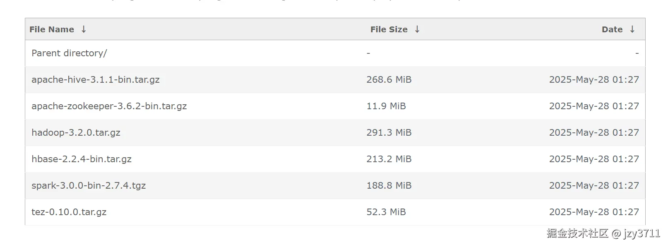Download apache-zookeeper-3.6.2-bin.tar.gz
The height and width of the screenshot is (247, 668).
(109, 106)
